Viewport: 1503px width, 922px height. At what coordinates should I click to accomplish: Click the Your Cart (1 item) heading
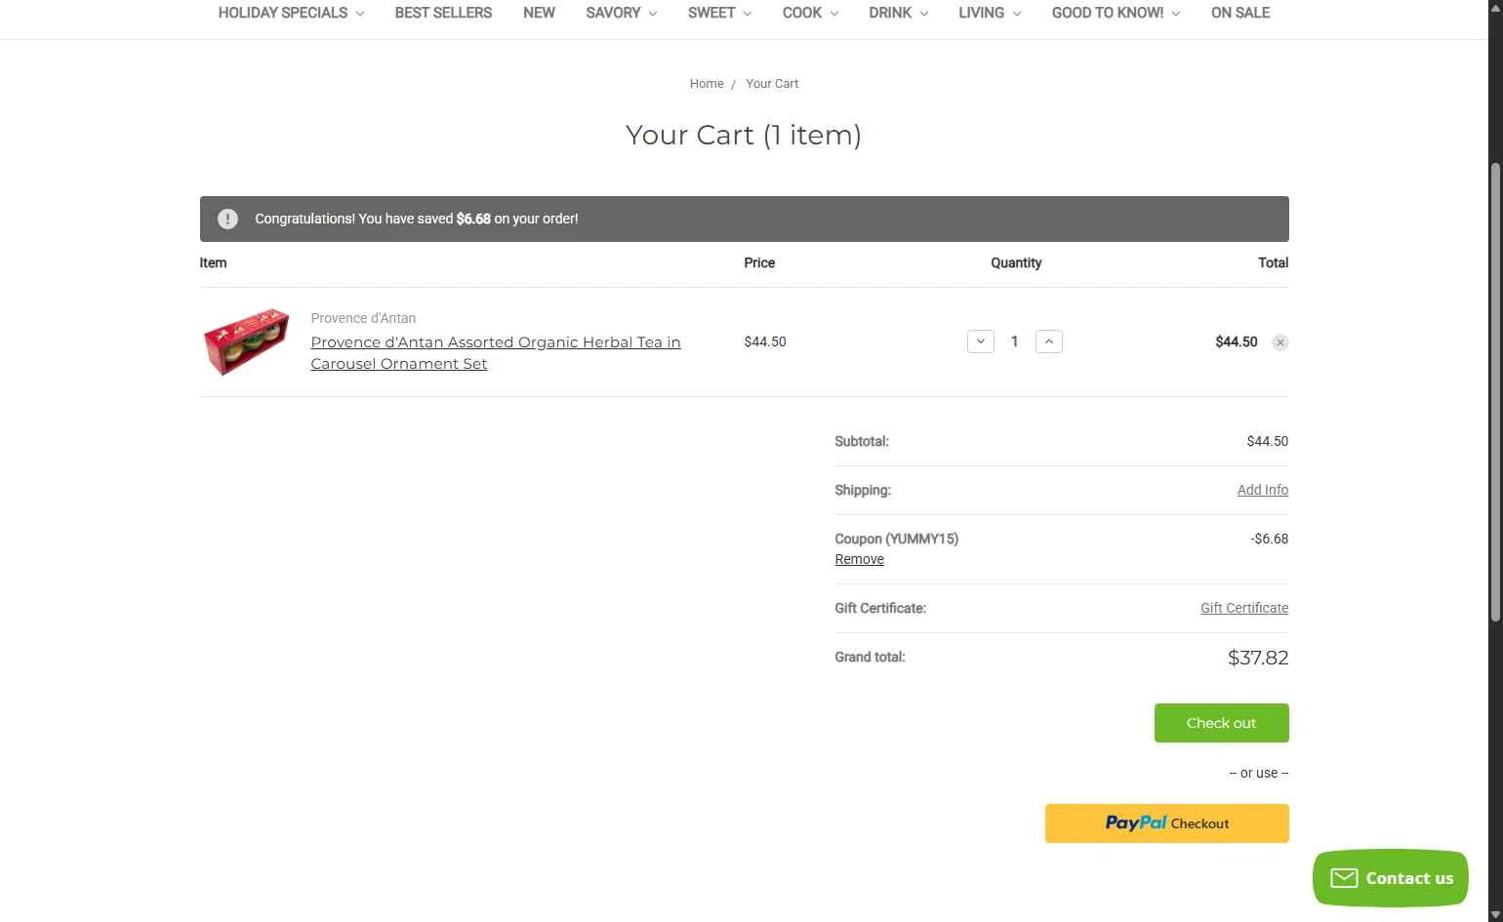click(744, 135)
